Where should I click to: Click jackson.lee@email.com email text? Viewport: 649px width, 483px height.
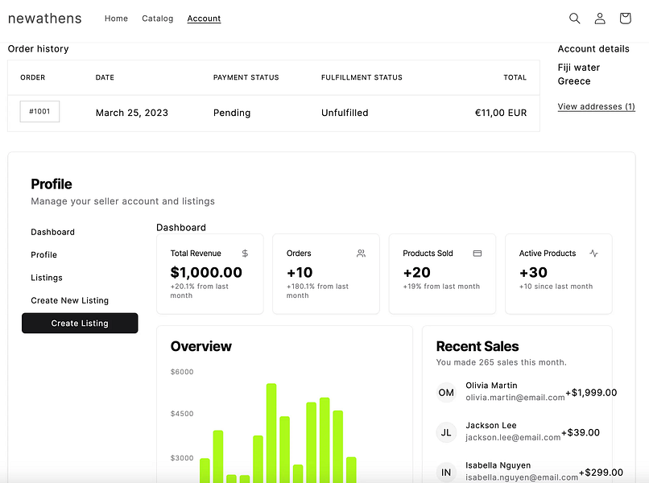click(x=513, y=437)
